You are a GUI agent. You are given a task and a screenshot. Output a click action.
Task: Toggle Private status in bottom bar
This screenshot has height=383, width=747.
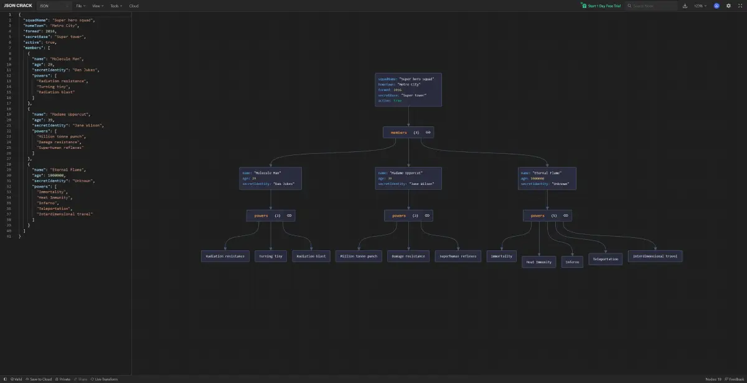[x=63, y=379]
